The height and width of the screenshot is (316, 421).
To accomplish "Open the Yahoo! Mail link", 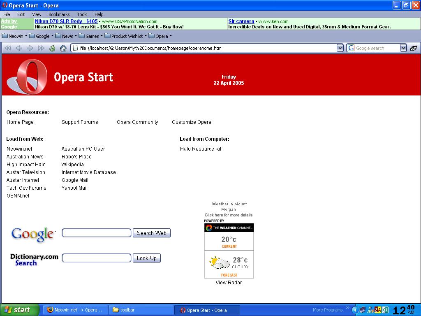I will [x=74, y=188].
